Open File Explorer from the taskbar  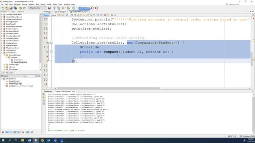23,140
